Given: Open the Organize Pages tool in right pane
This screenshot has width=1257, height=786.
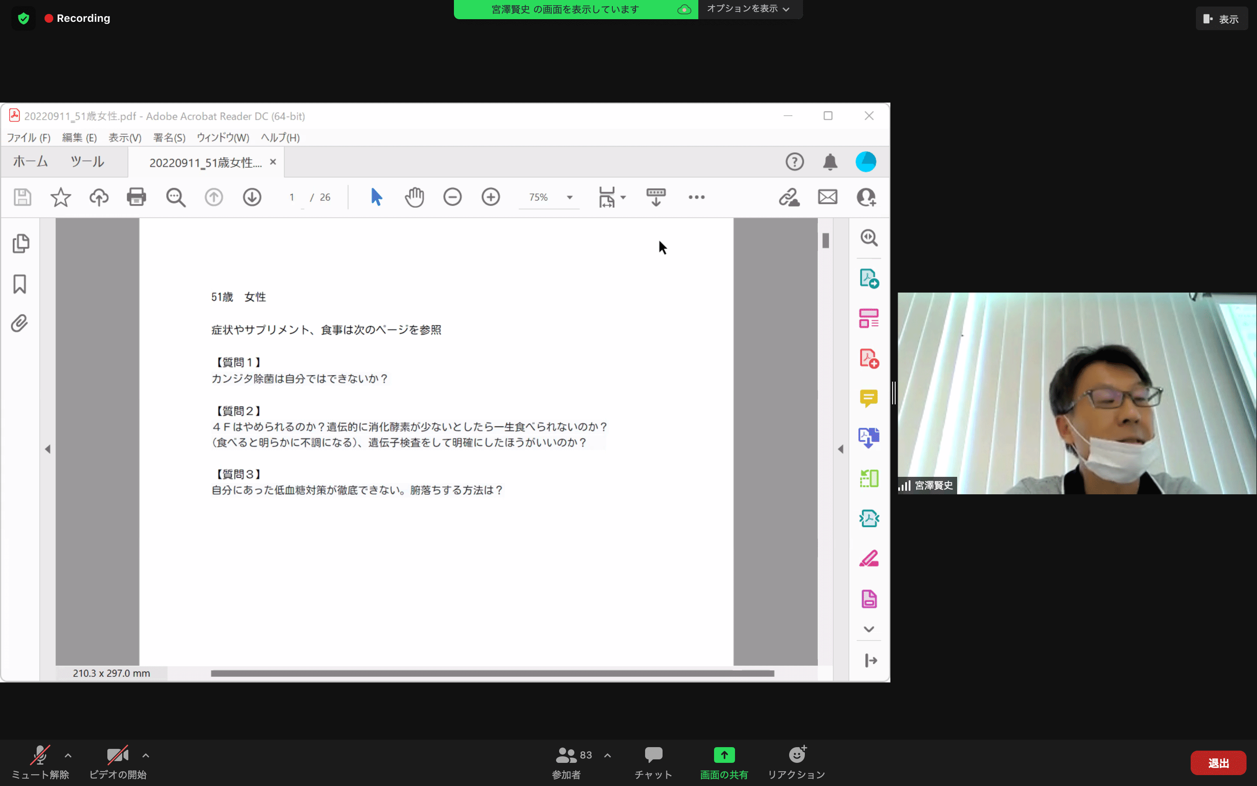Looking at the screenshot, I should [x=869, y=318].
